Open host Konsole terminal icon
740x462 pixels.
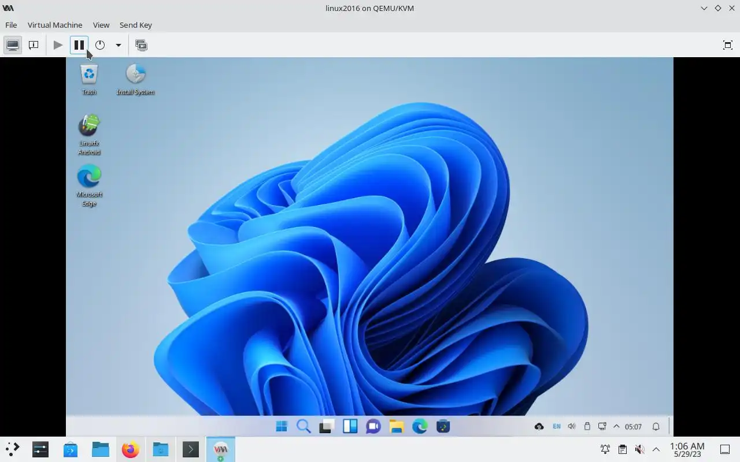191,449
